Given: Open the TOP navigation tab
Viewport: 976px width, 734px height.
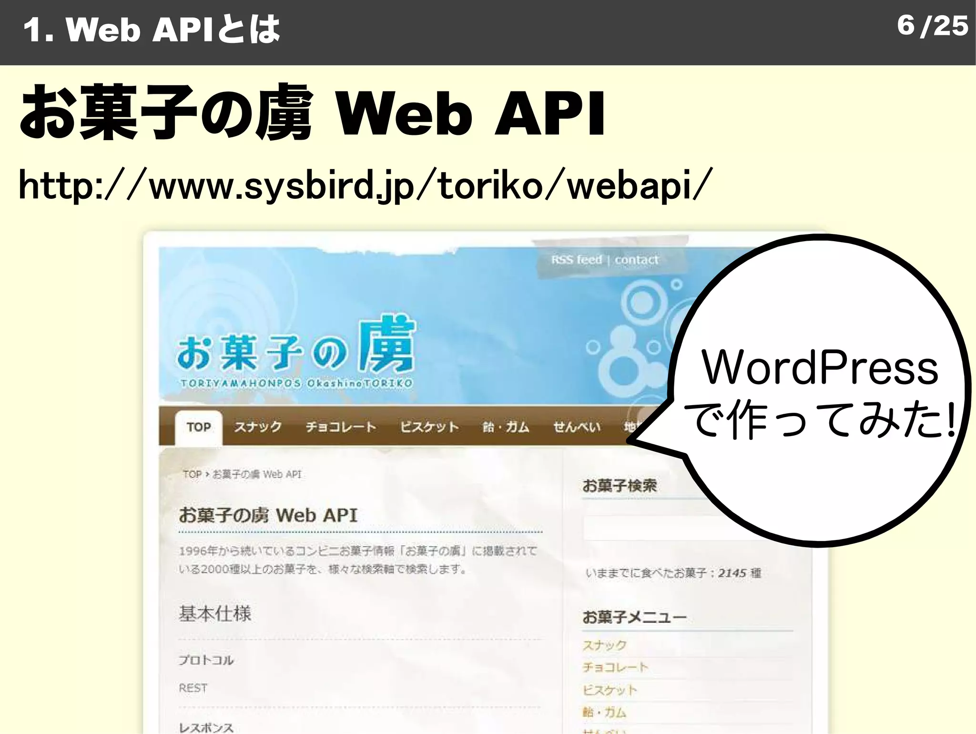Looking at the screenshot, I should (x=199, y=427).
